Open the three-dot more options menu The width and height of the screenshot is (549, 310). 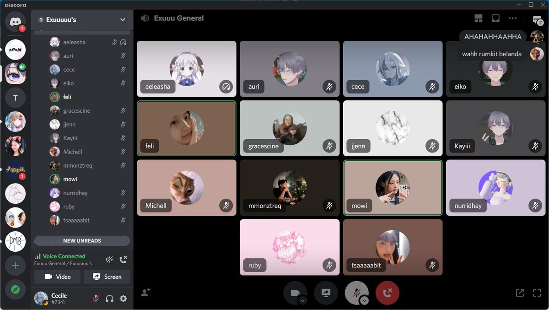(x=512, y=19)
